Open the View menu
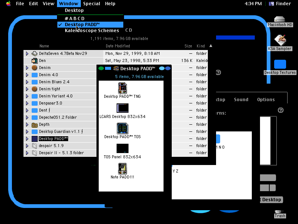 (48, 4)
